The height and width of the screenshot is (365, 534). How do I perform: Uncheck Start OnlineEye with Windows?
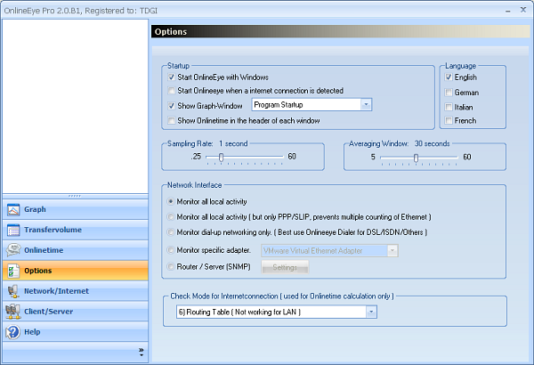pos(171,77)
